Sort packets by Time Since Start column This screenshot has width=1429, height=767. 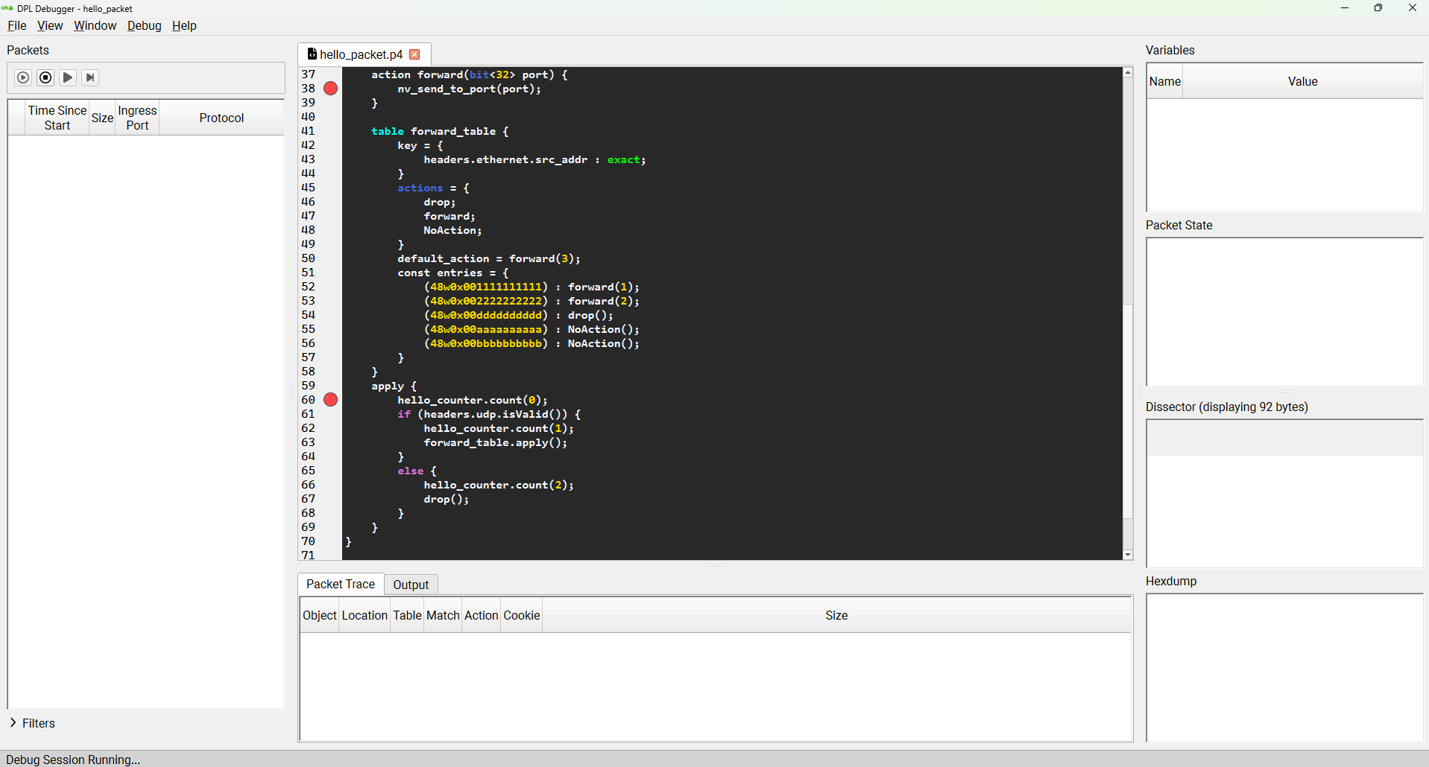tap(57, 118)
